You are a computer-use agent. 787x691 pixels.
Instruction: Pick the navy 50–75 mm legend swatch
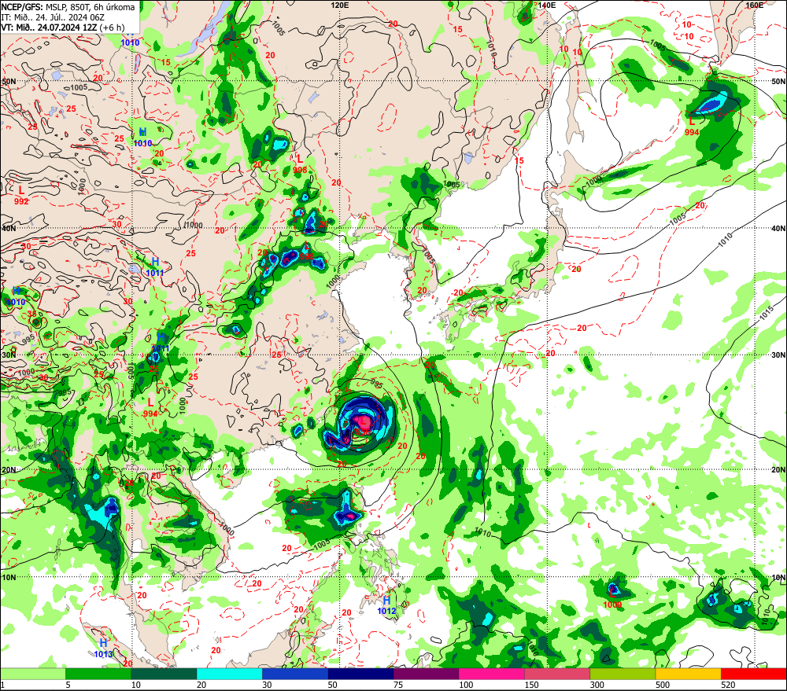(x=360, y=674)
